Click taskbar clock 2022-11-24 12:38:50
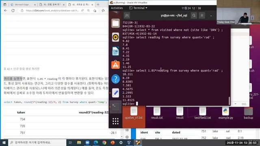 click(x=242, y=143)
